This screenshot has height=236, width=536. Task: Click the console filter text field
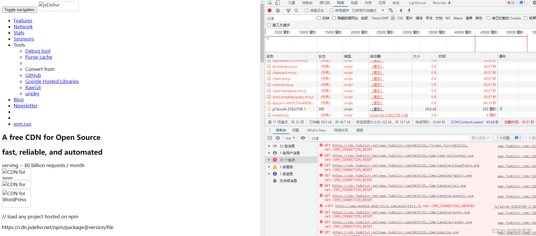coord(389,138)
